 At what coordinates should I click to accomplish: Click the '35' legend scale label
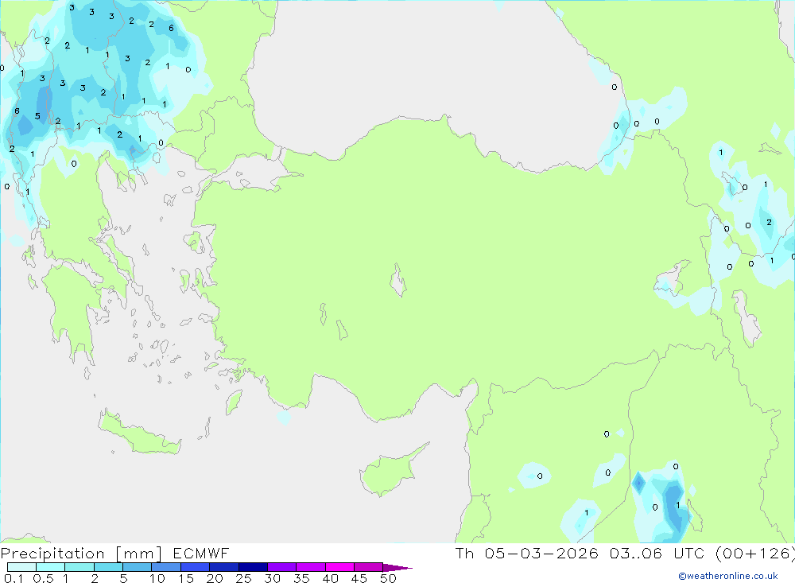click(301, 578)
